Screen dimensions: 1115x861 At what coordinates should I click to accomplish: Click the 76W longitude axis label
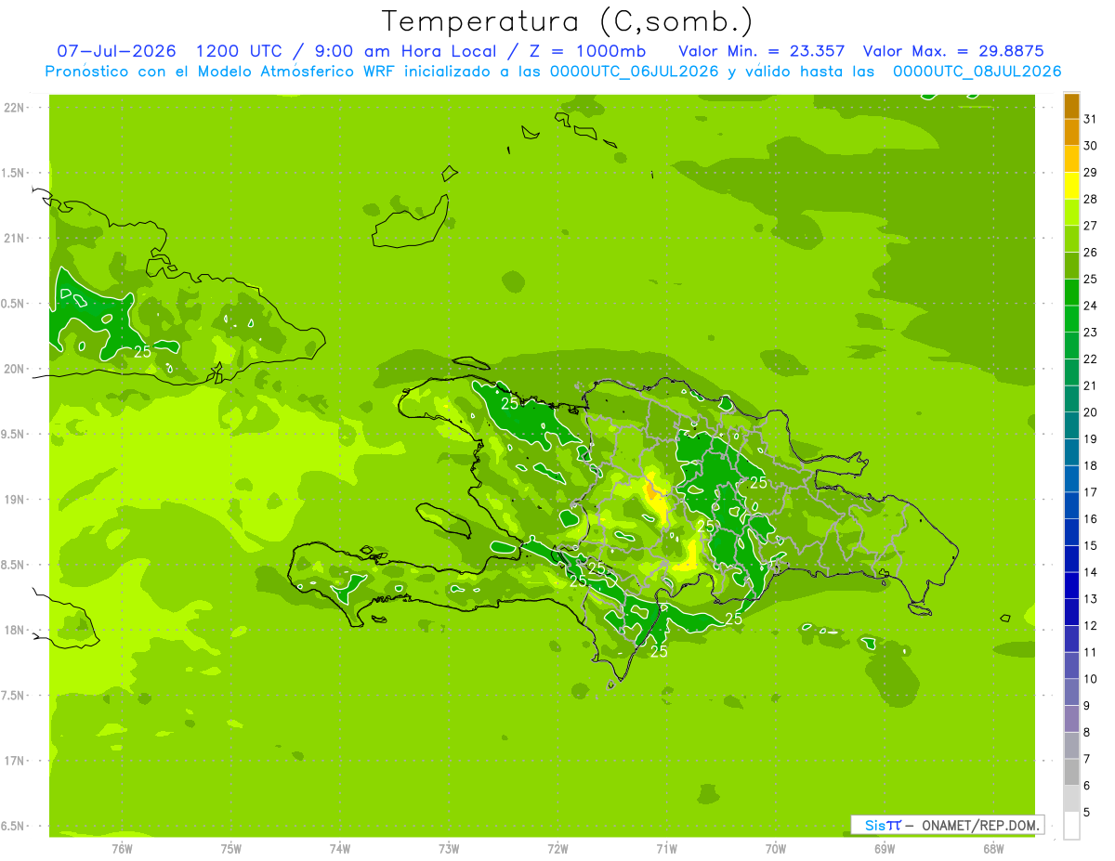pos(122,848)
